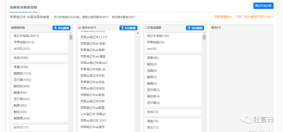Viewport: 283px width, 132px height.
Task: Export data from the air 相关4550个 panel
Action: [128, 28]
